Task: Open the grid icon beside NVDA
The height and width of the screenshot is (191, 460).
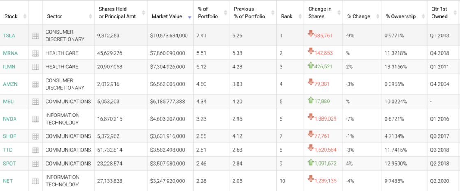Action: (35, 119)
